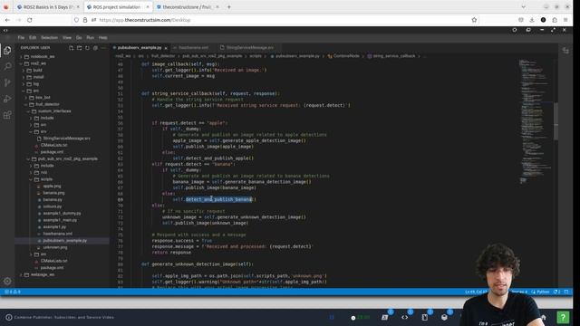Open the View menu
This screenshot has width=580, height=326.
coord(67,38)
